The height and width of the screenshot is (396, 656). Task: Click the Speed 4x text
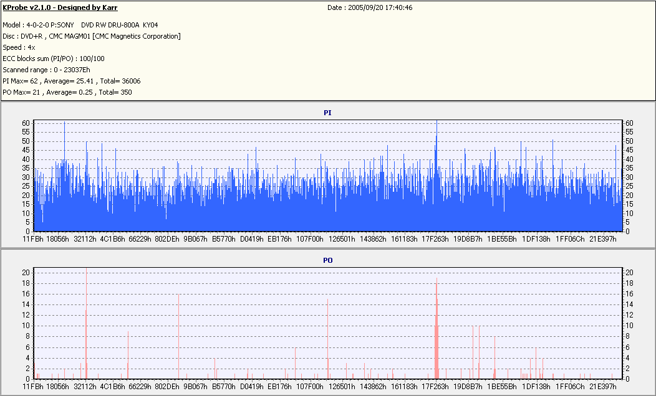pyautogui.click(x=19, y=47)
